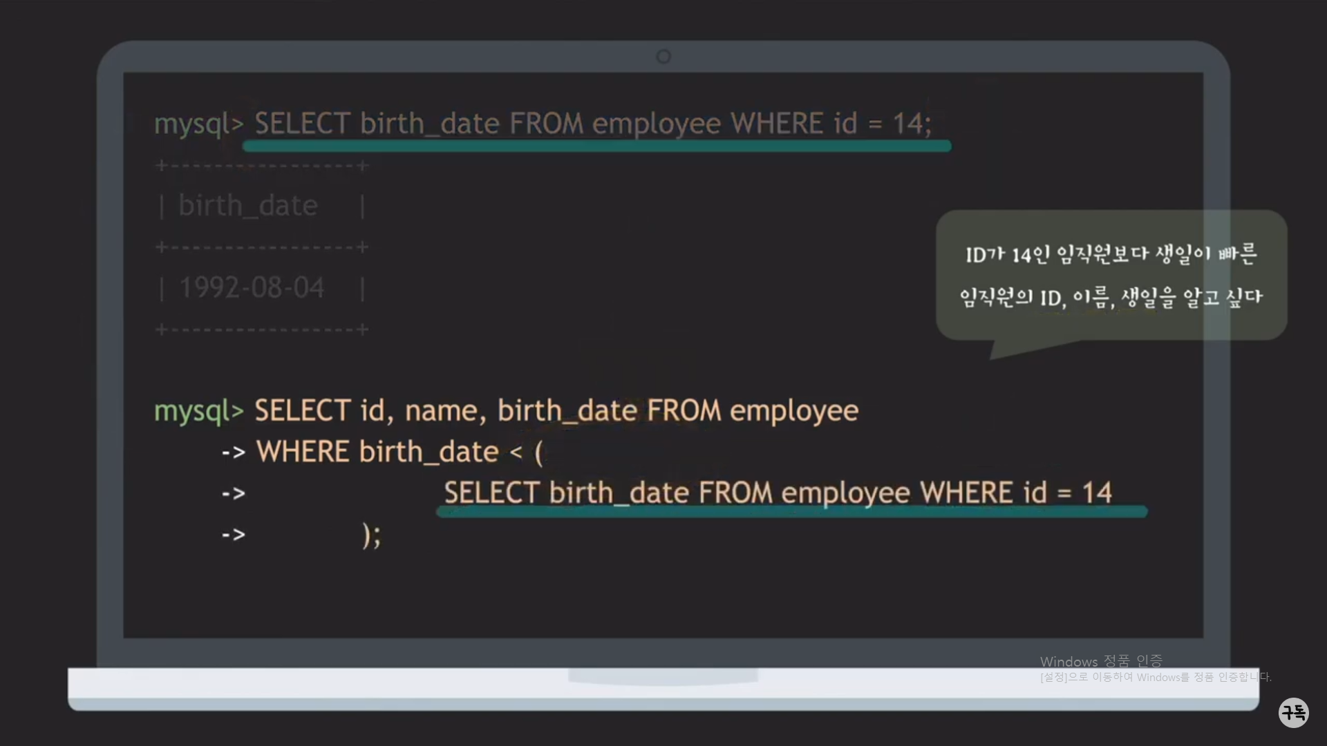Click the closing ');' text
Viewport: 1327px width, 746px height.
point(371,535)
